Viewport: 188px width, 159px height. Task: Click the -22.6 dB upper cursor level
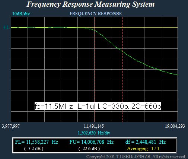[89, 149]
